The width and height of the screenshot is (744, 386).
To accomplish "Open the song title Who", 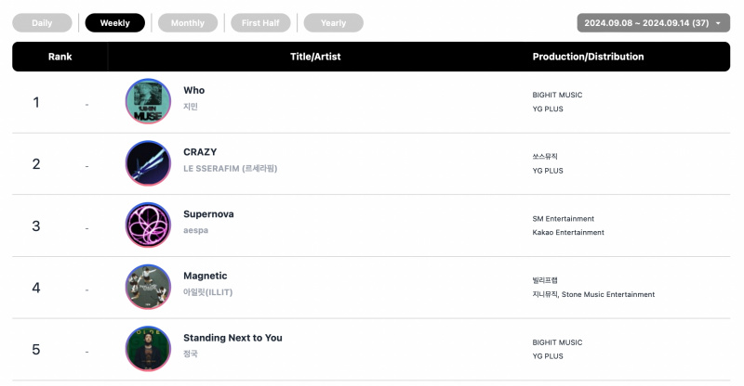I will click(x=194, y=90).
